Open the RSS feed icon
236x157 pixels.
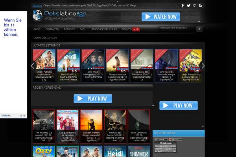pos(200,6)
